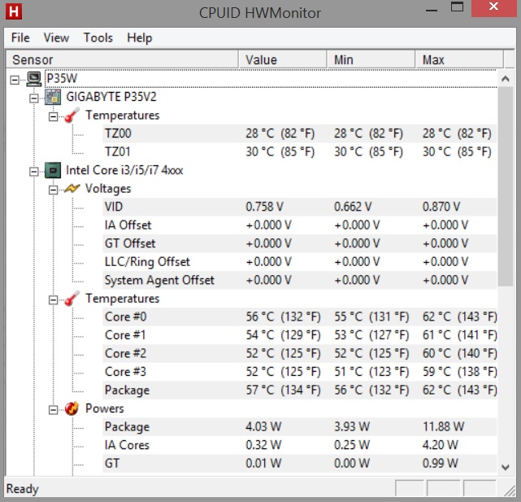Screen dimensions: 521x502
Task: Click the VID value 0.758 V
Action: click(264, 207)
